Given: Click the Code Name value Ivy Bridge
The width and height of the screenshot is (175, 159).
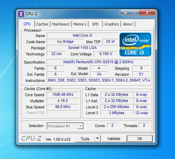Looking at the screenshot, I should (x=65, y=41).
